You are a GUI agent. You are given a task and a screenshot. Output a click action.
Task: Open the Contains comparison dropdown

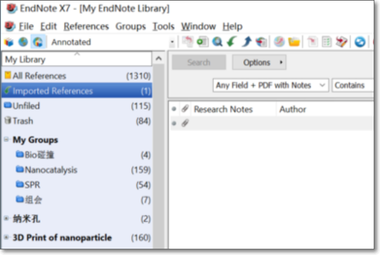point(352,85)
